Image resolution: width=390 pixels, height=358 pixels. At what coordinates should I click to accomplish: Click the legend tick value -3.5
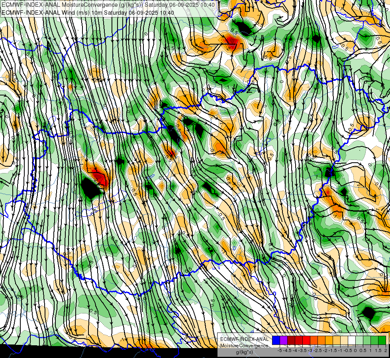[x=302, y=350]
